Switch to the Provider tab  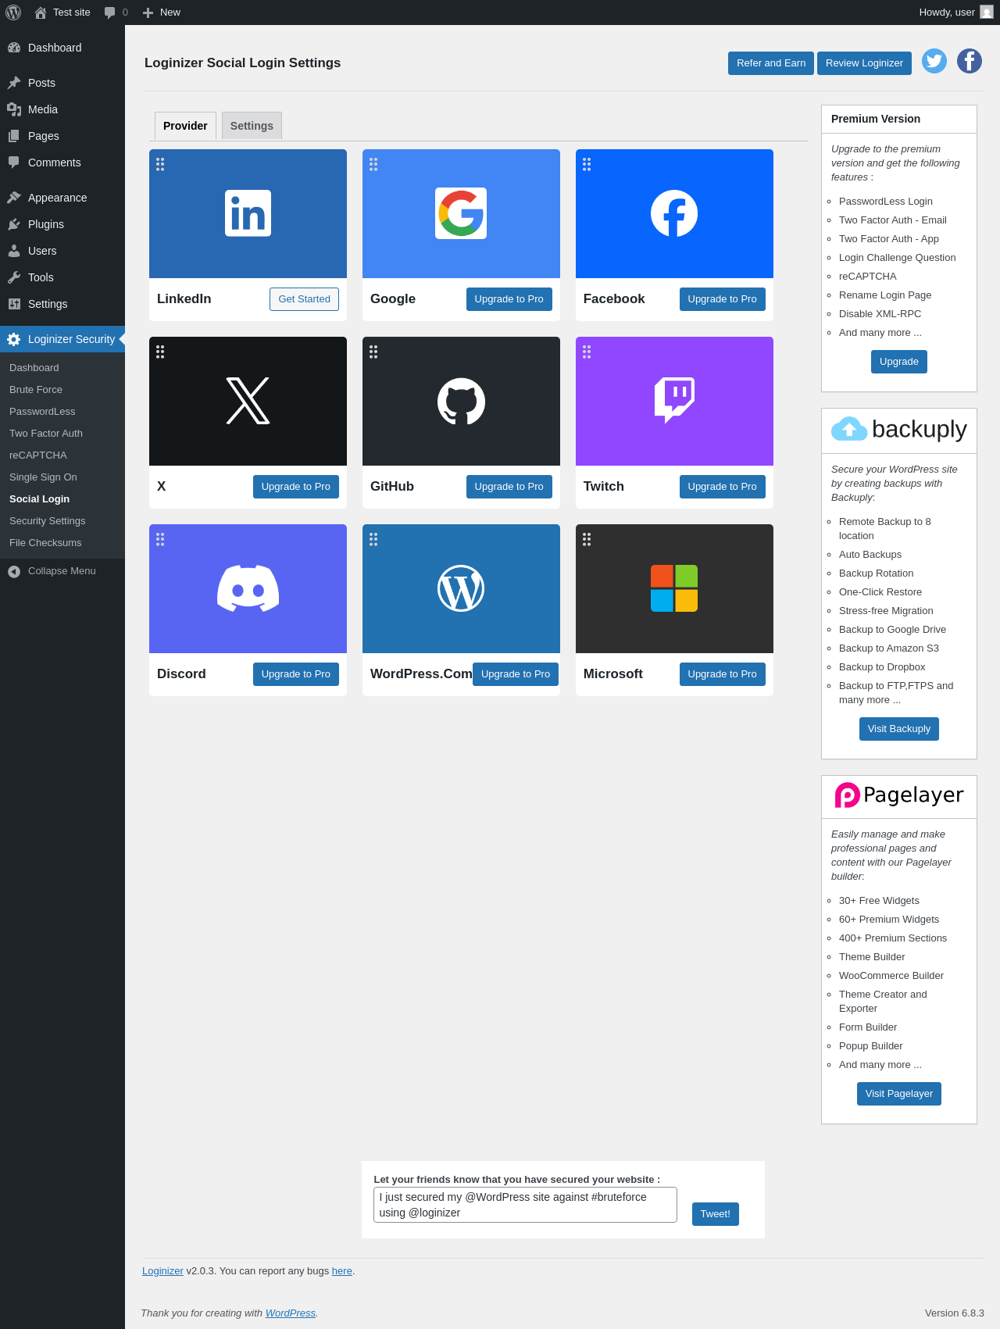point(185,126)
